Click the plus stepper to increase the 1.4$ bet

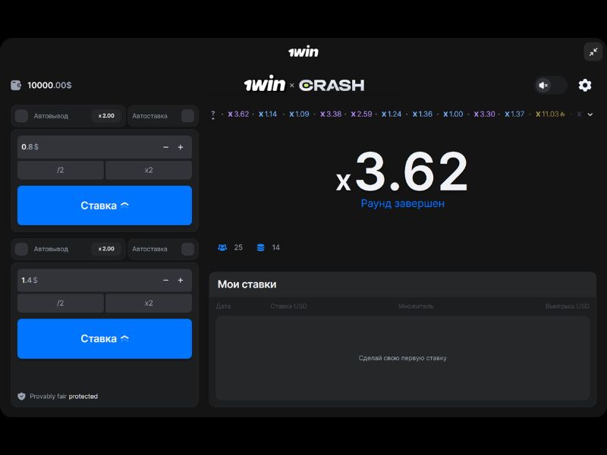(x=181, y=280)
